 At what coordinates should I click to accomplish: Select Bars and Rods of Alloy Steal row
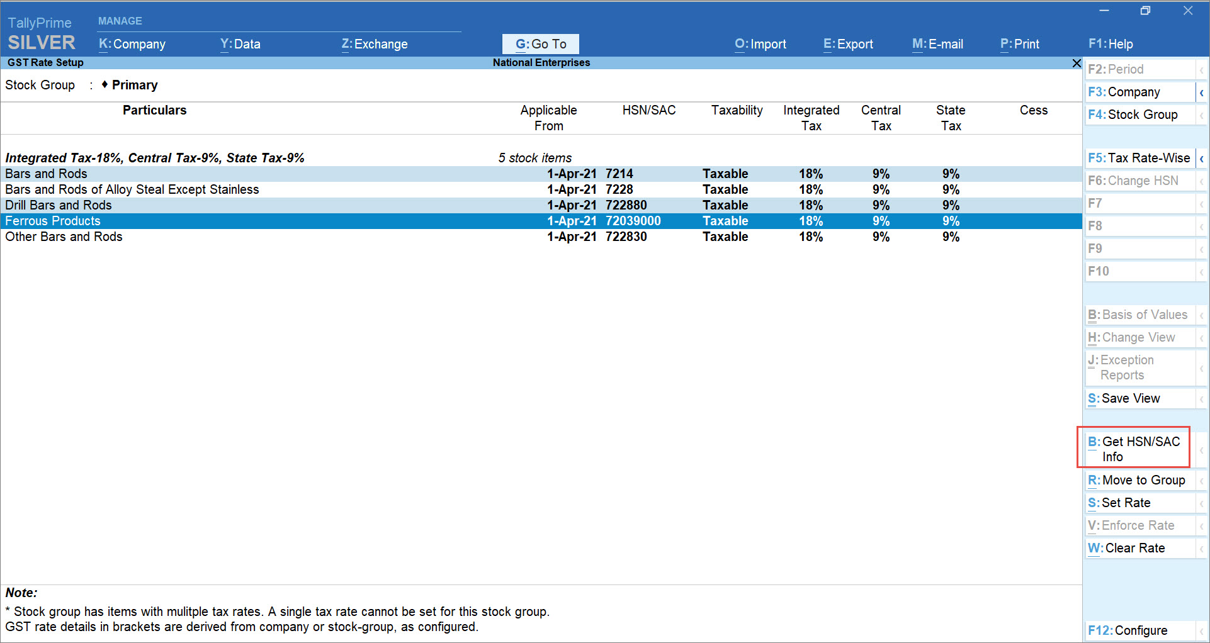(541, 189)
